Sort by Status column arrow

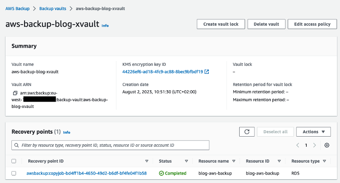point(186,161)
